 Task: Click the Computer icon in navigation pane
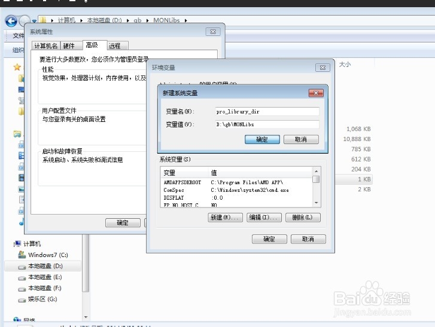point(17,243)
